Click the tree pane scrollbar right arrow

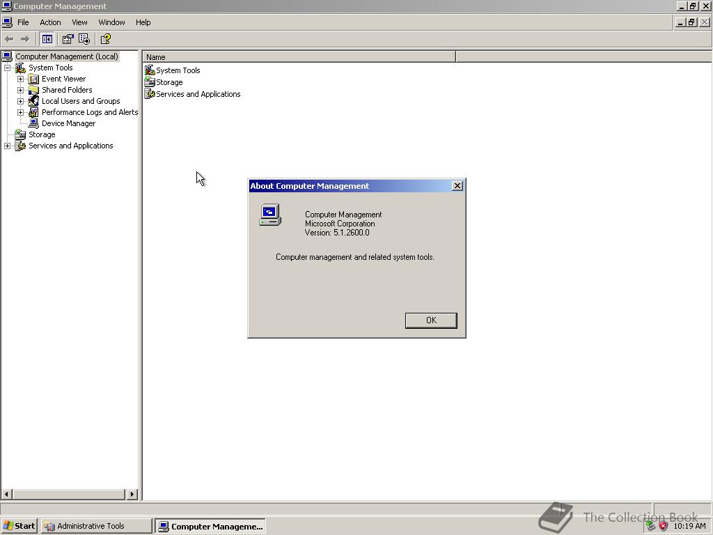tap(132, 494)
